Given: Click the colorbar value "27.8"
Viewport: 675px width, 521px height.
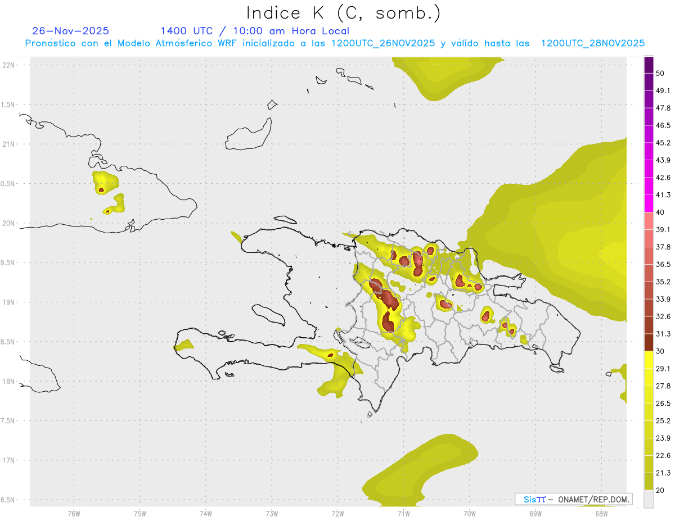Looking at the screenshot, I should pos(663,386).
